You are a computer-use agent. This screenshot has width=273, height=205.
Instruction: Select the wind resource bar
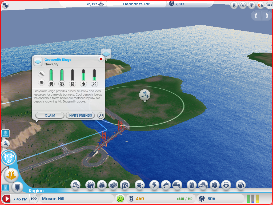pyautogui.click(x=94, y=78)
